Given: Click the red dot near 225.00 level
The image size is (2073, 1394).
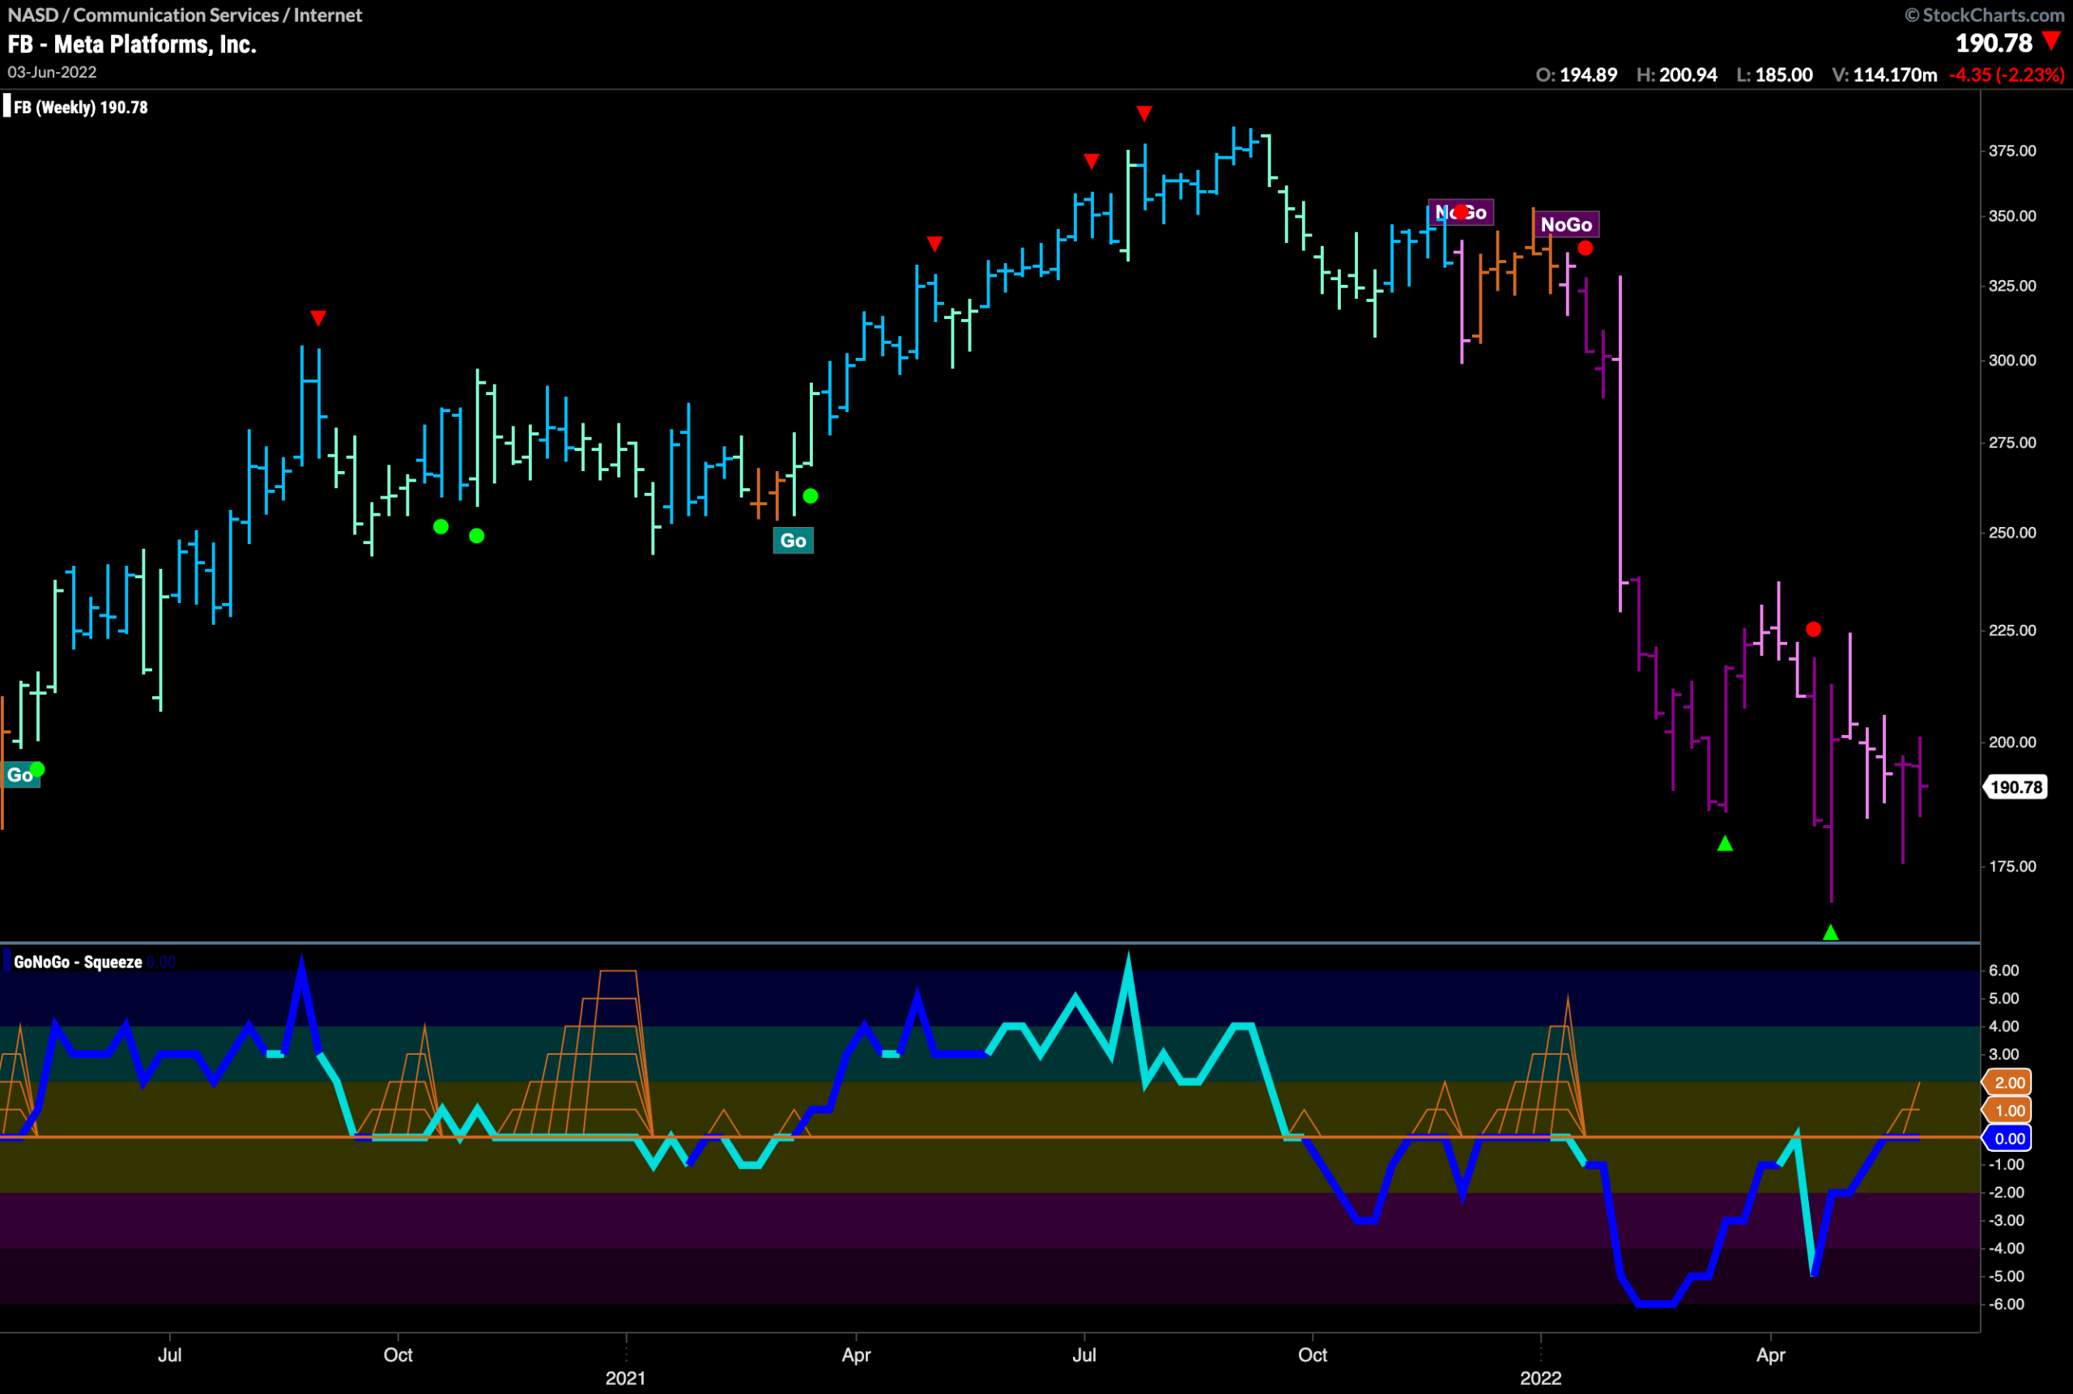Looking at the screenshot, I should point(1813,630).
